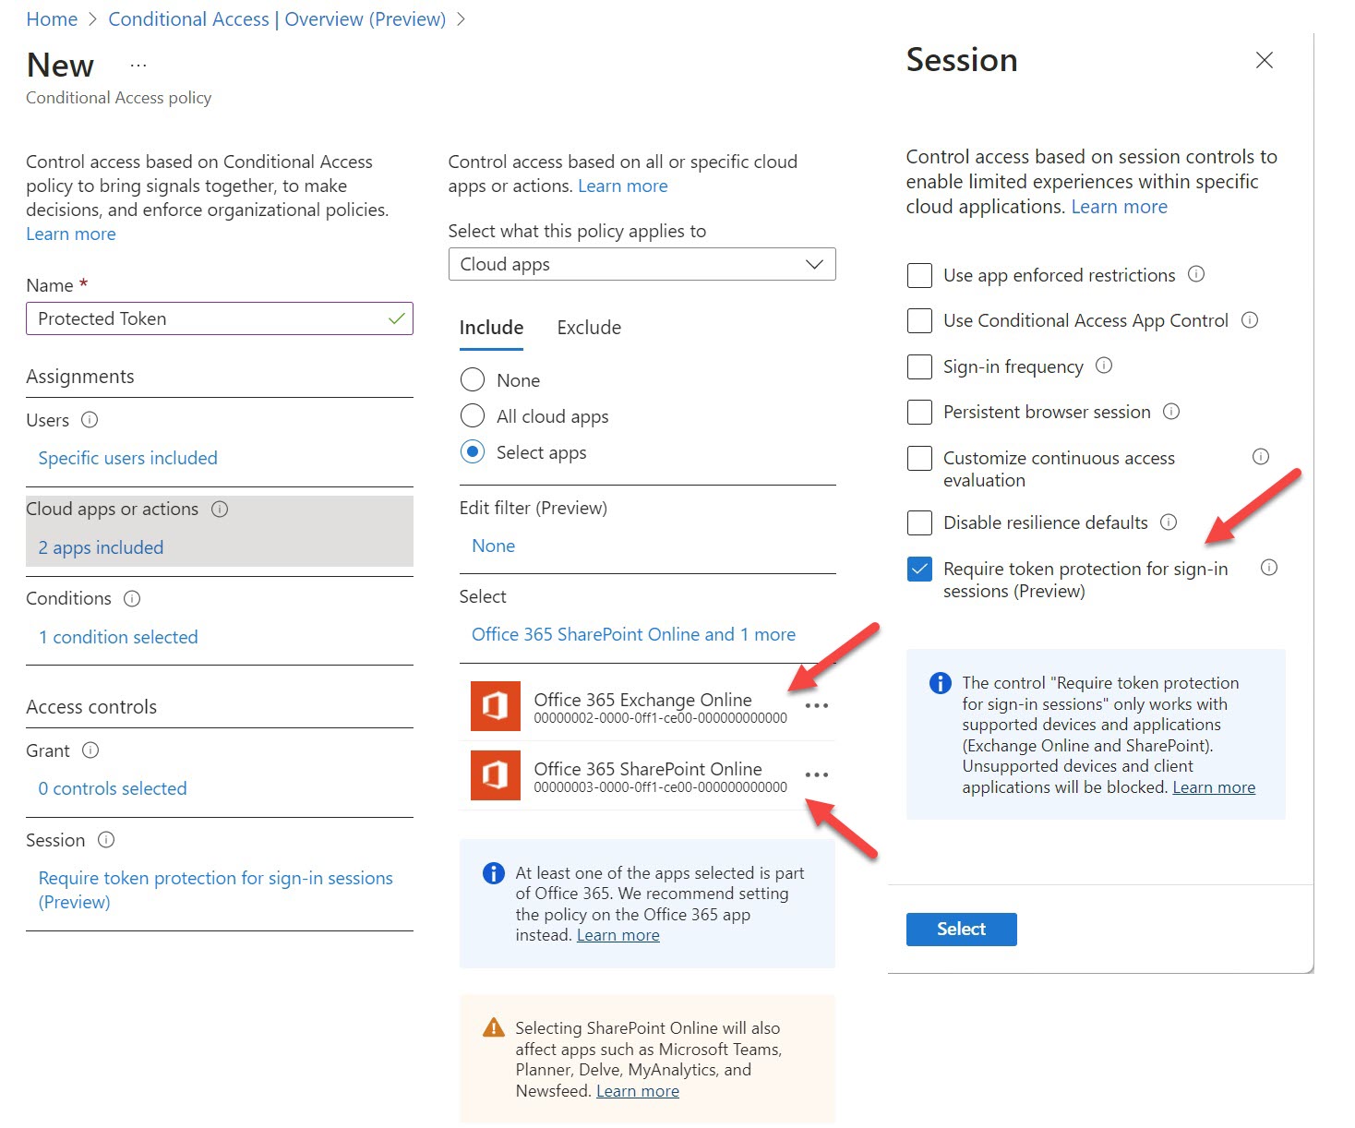Expand the breadcrumb chevron after Conditional Access Overview
The height and width of the screenshot is (1128, 1355).
point(461,19)
